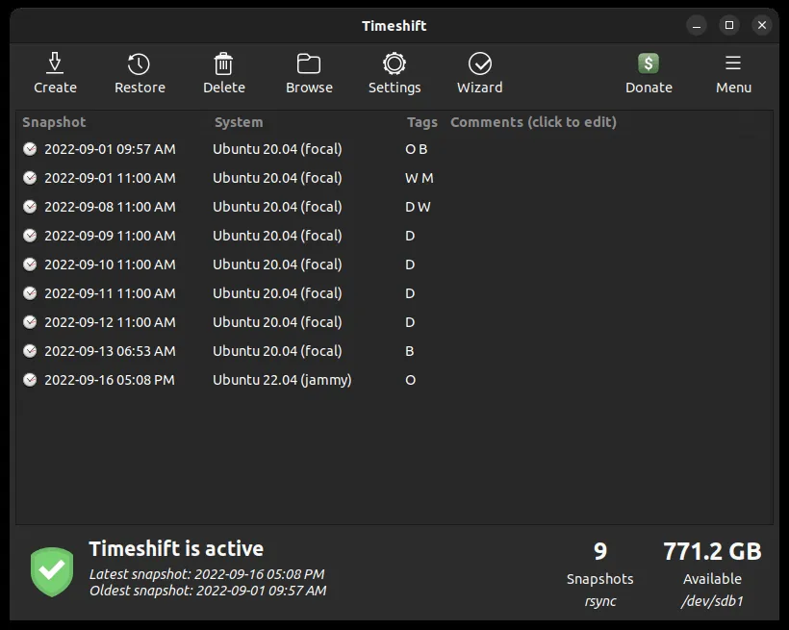
Task: Click snapshot icon for 2022-09-12 11:00 AM
Action: coord(30,322)
